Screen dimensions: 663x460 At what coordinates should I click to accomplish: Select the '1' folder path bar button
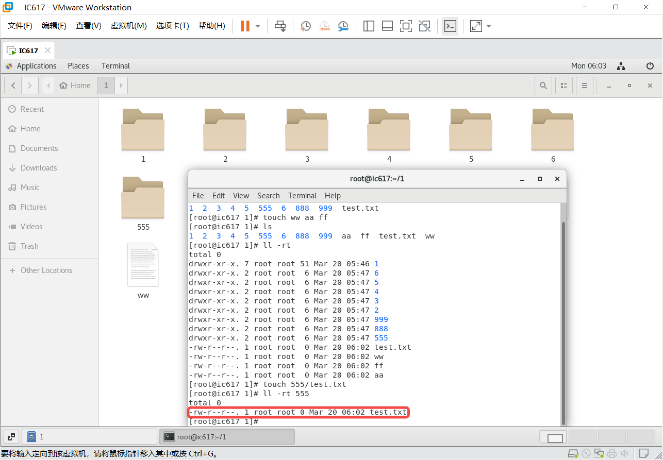tap(106, 86)
